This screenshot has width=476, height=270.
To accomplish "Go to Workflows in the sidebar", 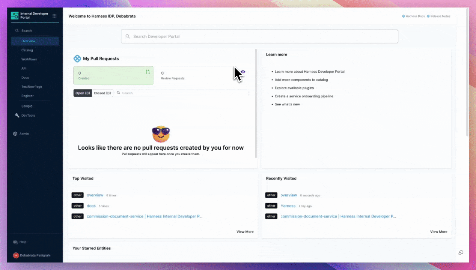I will 29,59.
